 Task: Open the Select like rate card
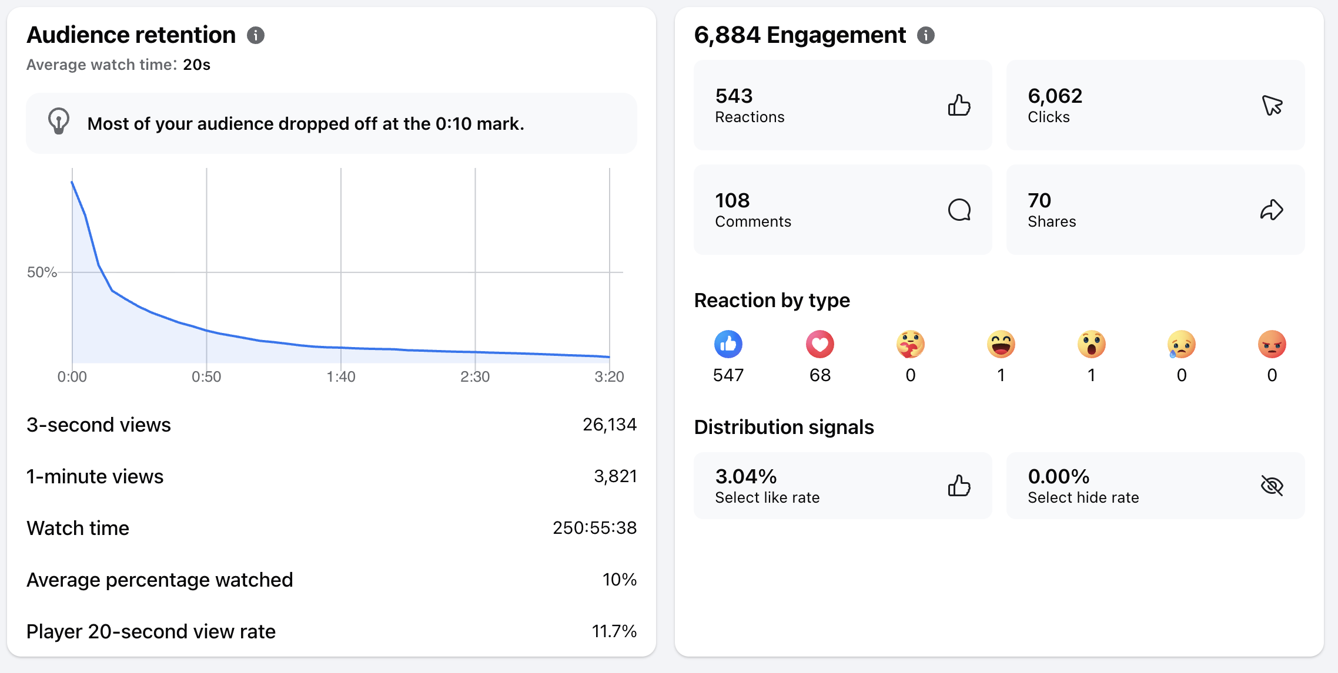point(843,486)
